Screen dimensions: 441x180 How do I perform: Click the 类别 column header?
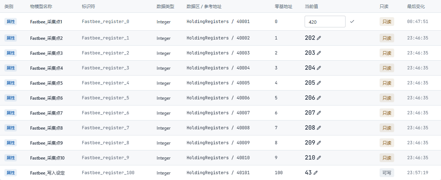point(9,7)
